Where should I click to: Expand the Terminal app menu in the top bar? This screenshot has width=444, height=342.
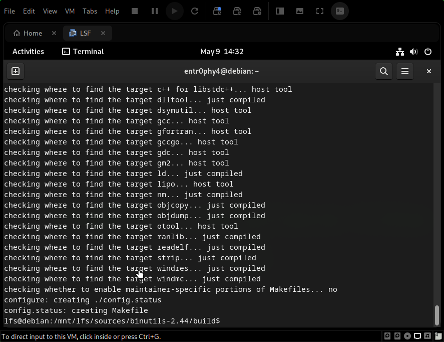tap(83, 52)
